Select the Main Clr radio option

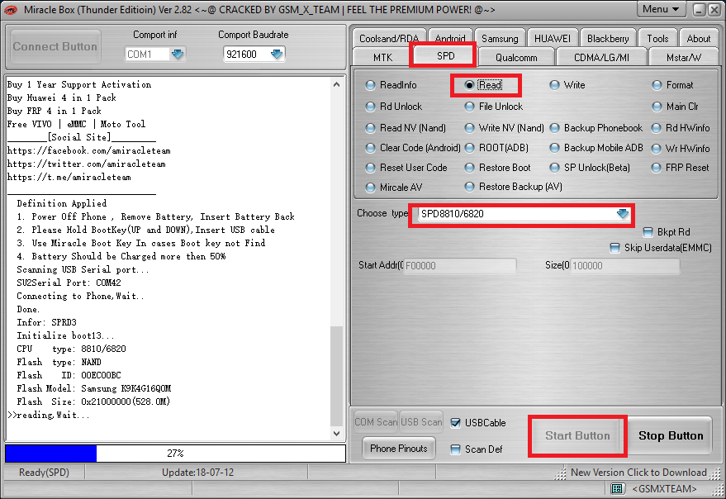[675, 107]
